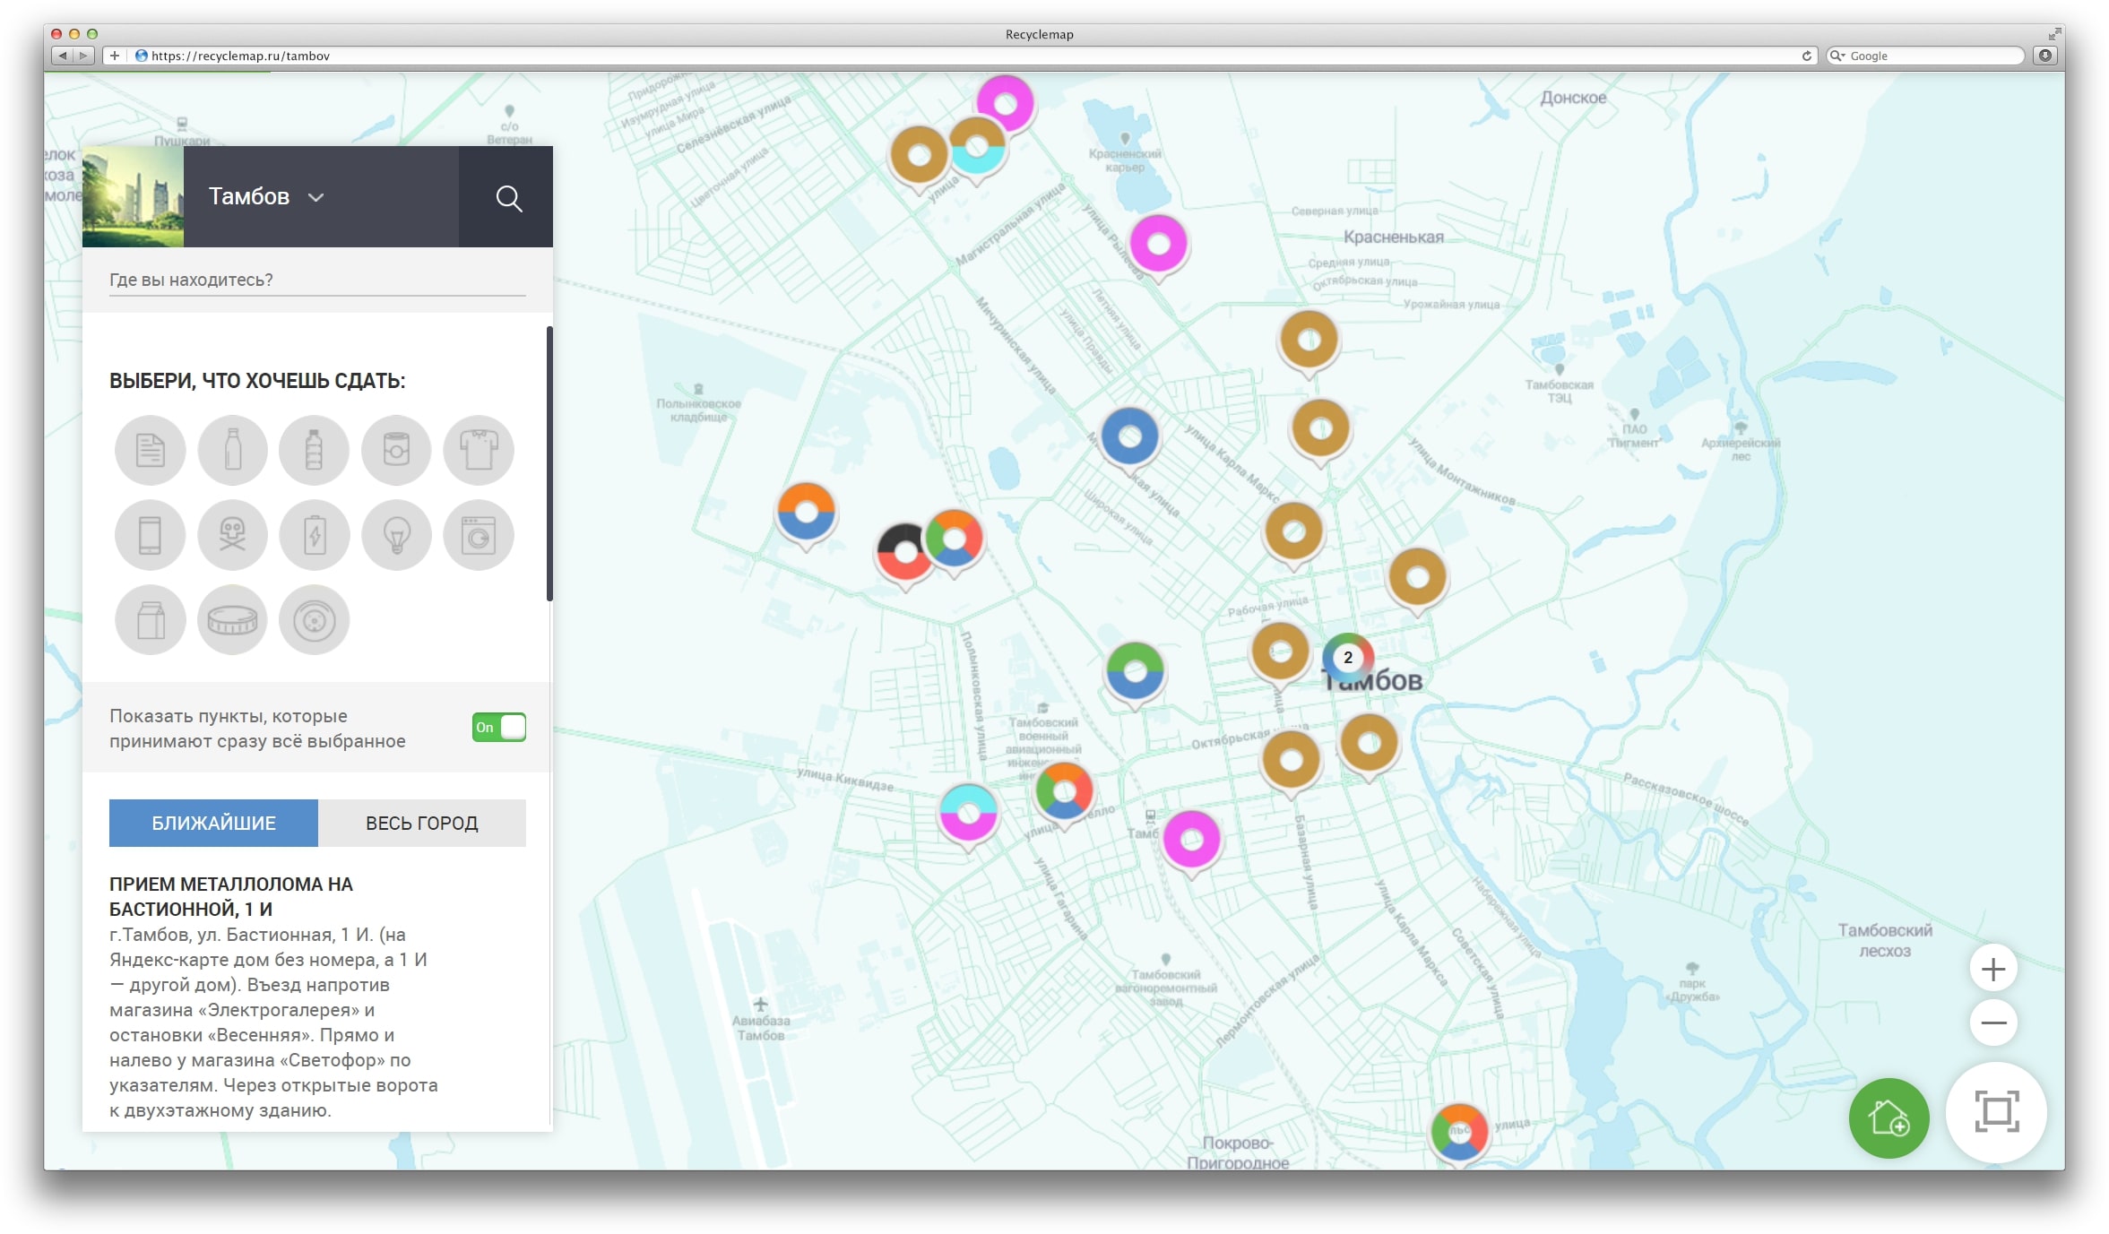This screenshot has height=1234, width=2109.
Task: Click the map fullscreen frame button
Action: click(1996, 1112)
